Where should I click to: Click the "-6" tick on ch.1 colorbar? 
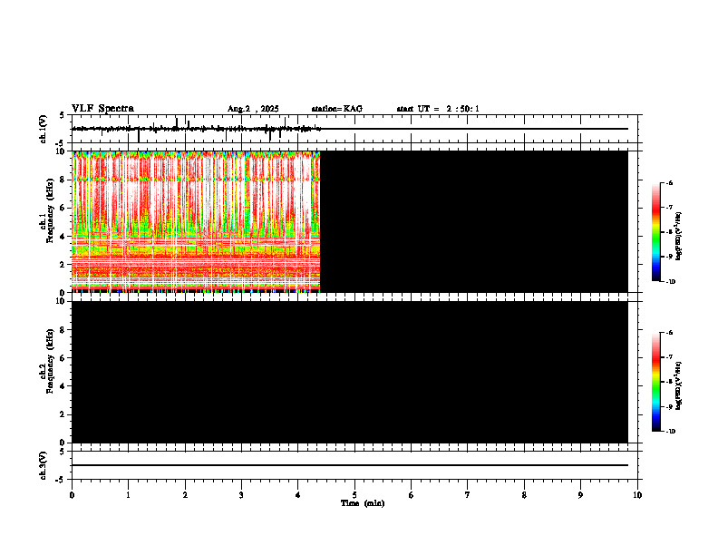pyautogui.click(x=669, y=182)
